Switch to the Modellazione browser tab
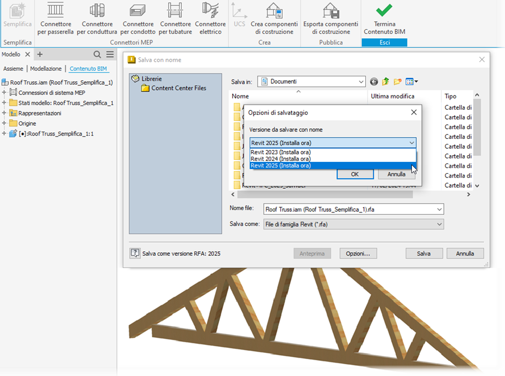Viewport: 505px width, 376px height. (46, 69)
